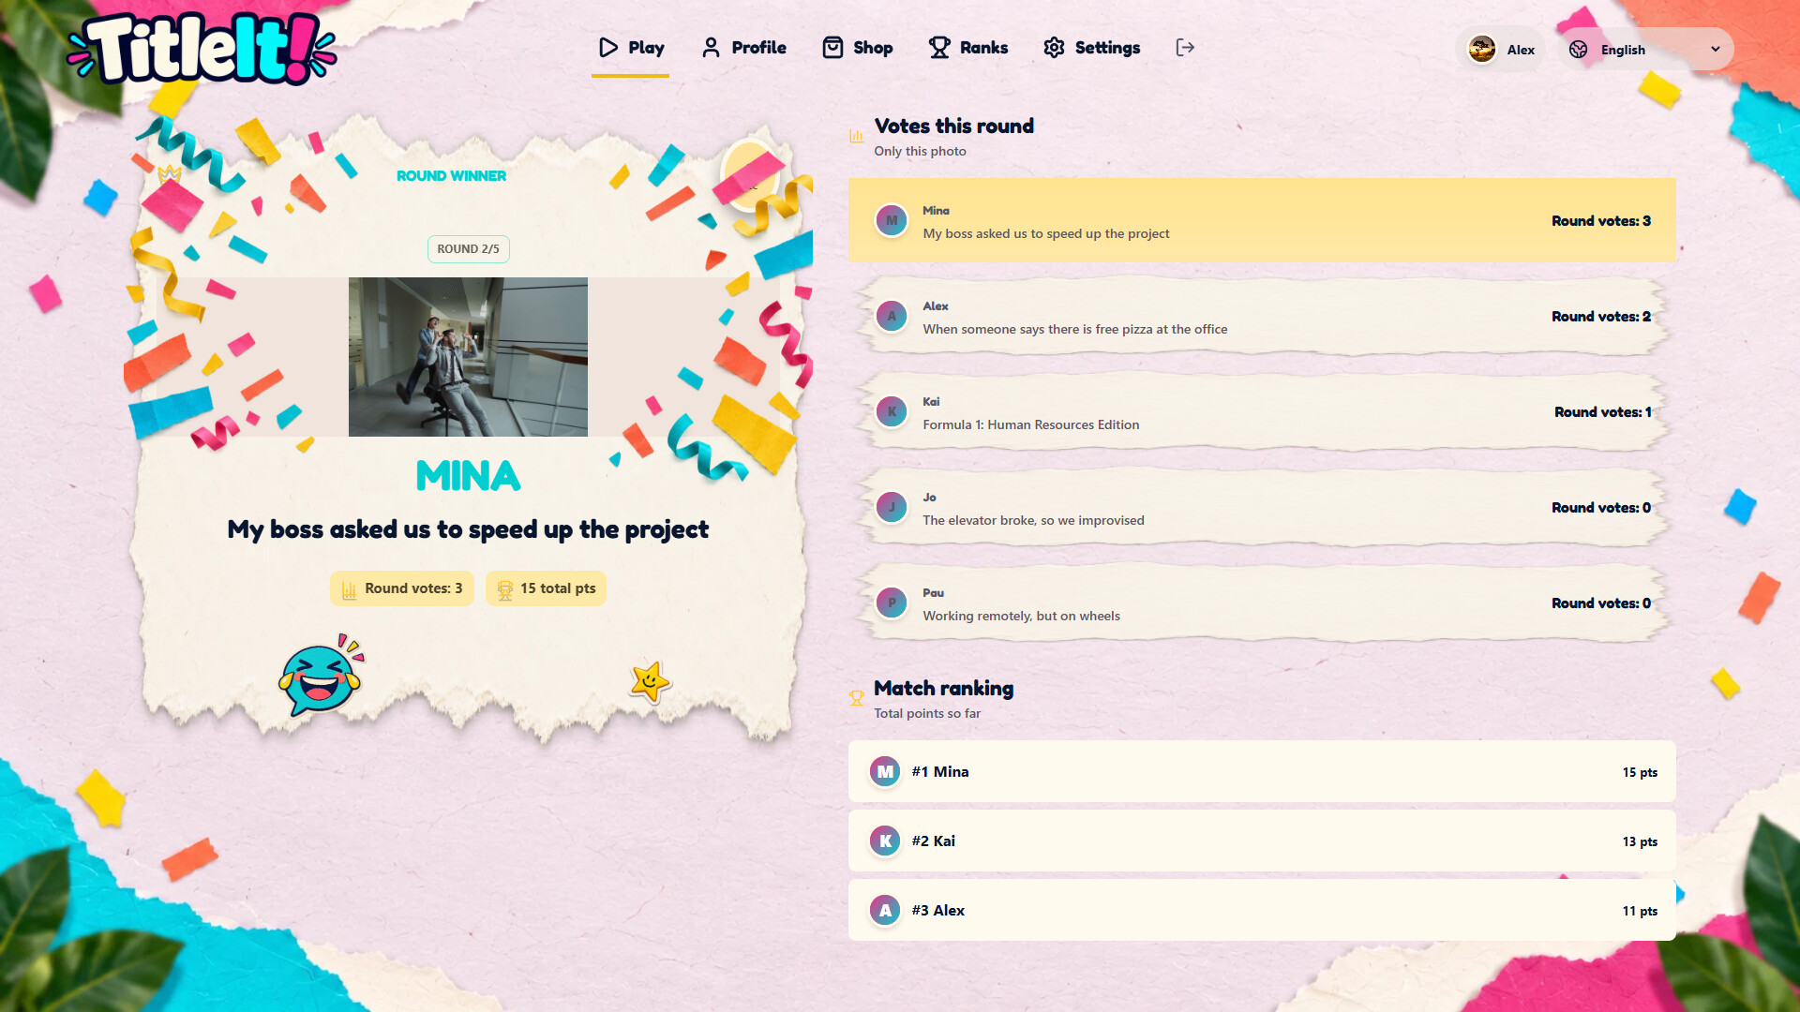Screen dimensions: 1800x1012
Task: Click Alex's profile avatar in header
Action: tap(1482, 50)
